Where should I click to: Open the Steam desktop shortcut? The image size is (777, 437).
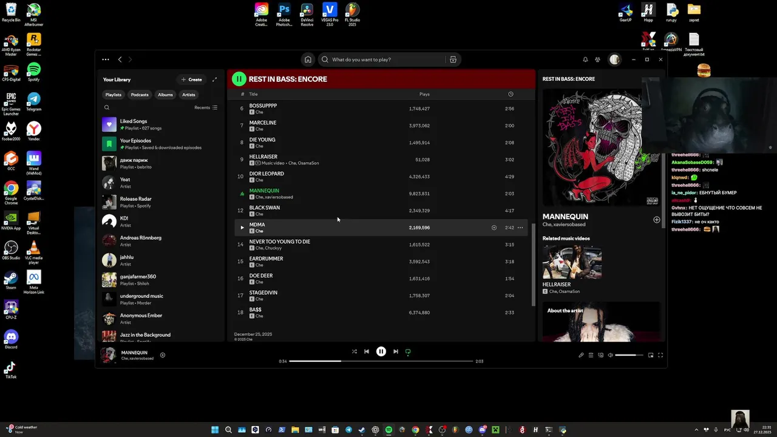(11, 280)
